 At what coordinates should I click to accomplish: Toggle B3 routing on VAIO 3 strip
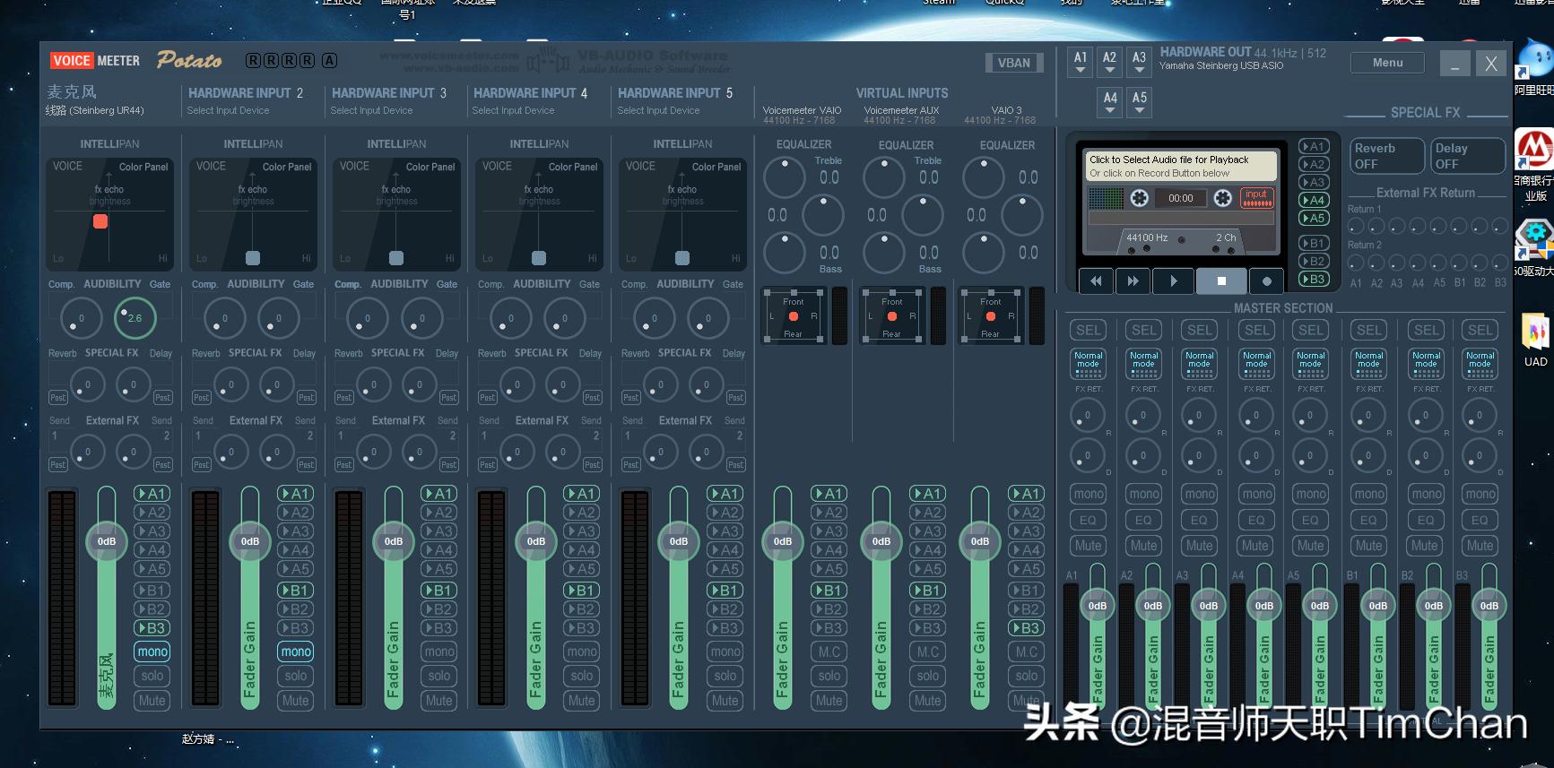tap(1026, 628)
